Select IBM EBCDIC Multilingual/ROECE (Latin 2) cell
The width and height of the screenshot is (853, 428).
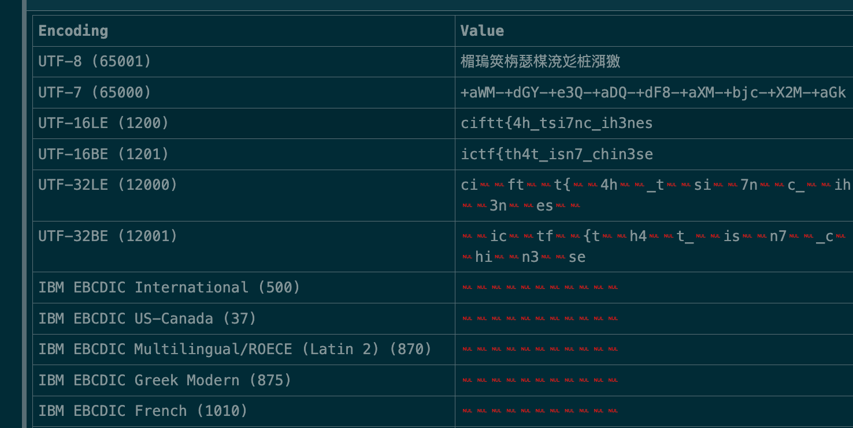(x=235, y=349)
